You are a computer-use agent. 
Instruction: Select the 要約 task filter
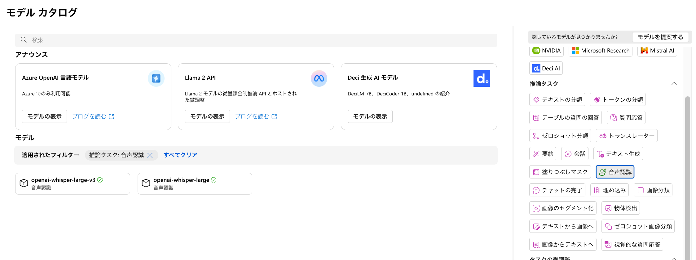tap(543, 154)
